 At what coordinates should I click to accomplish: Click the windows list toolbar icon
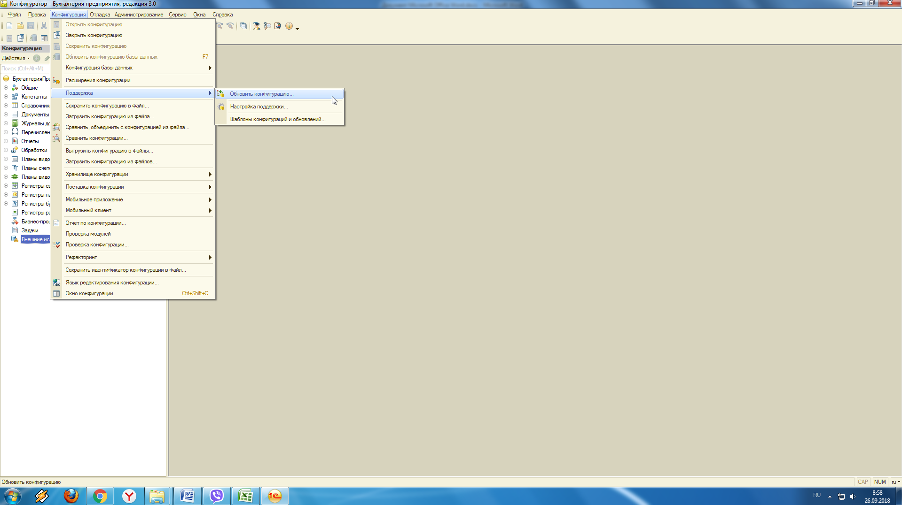point(243,26)
